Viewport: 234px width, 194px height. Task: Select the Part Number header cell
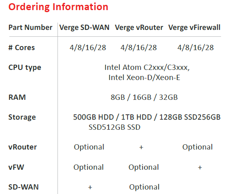(30, 27)
